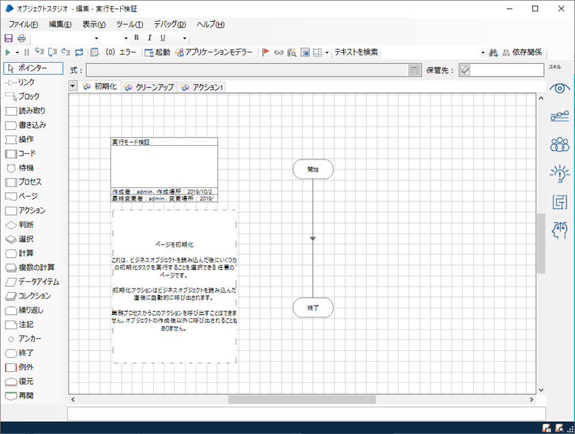Click the full-screen view icon

tap(305, 52)
